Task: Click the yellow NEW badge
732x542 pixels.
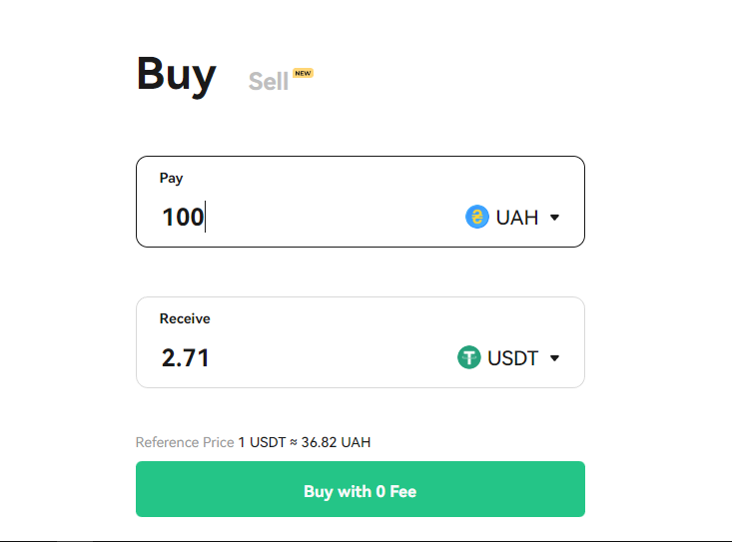Action: pos(303,73)
